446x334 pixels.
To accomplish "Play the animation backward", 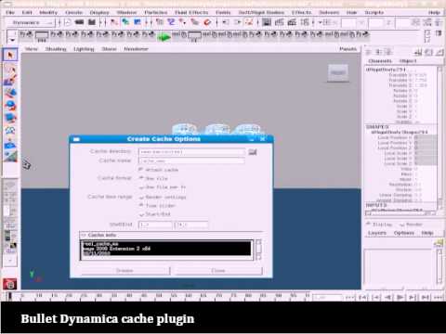I will pos(387,297).
